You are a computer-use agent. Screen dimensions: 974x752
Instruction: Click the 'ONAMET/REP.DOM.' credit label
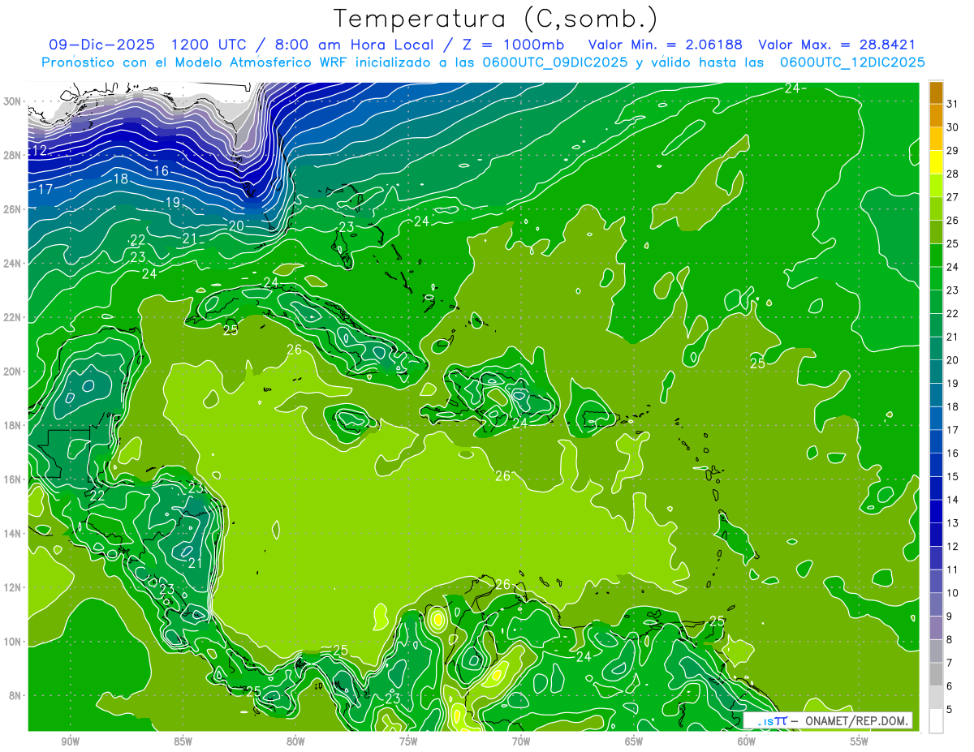coord(856,720)
